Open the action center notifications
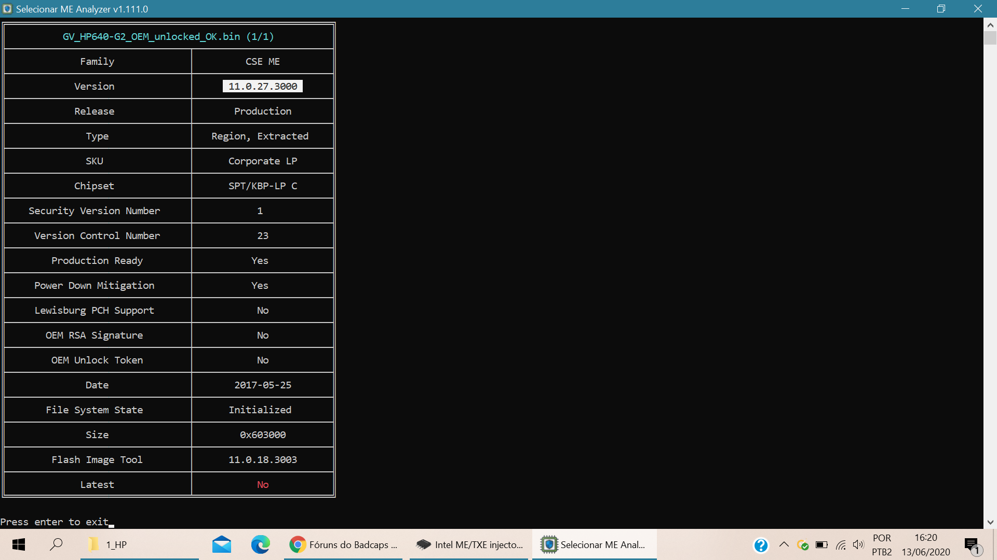Screen dimensions: 997x560 point(972,545)
